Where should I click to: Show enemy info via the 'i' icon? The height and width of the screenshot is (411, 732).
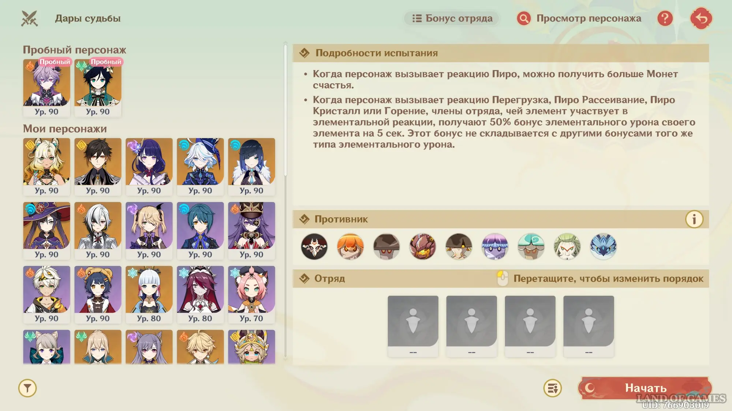tap(694, 219)
